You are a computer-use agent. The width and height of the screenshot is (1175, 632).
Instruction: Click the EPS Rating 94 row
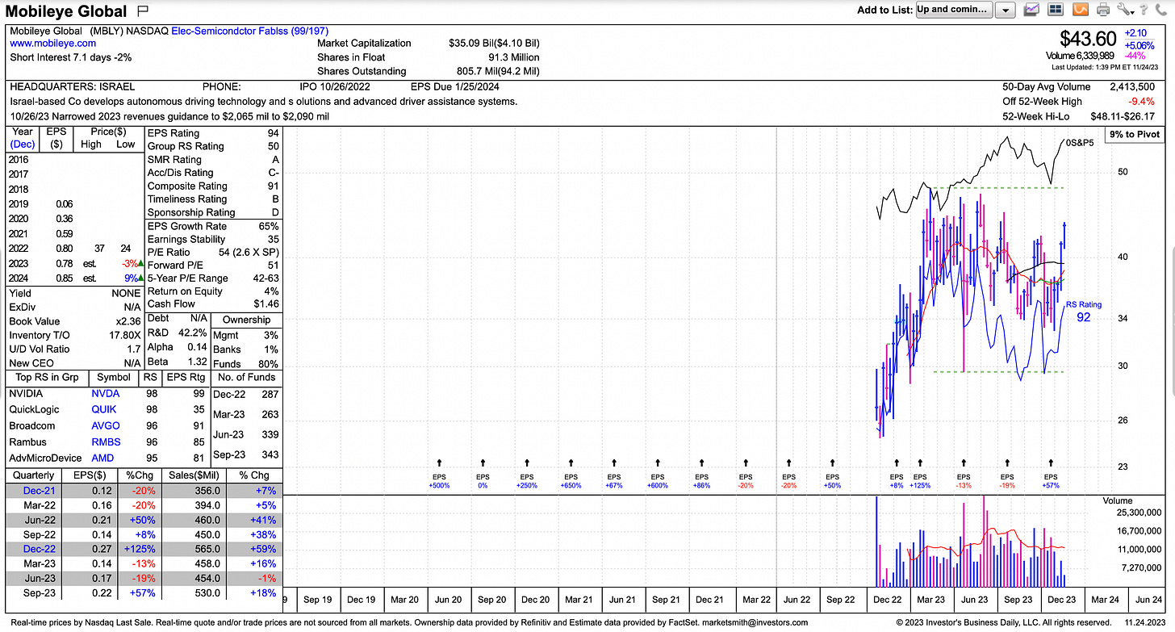[x=213, y=133]
